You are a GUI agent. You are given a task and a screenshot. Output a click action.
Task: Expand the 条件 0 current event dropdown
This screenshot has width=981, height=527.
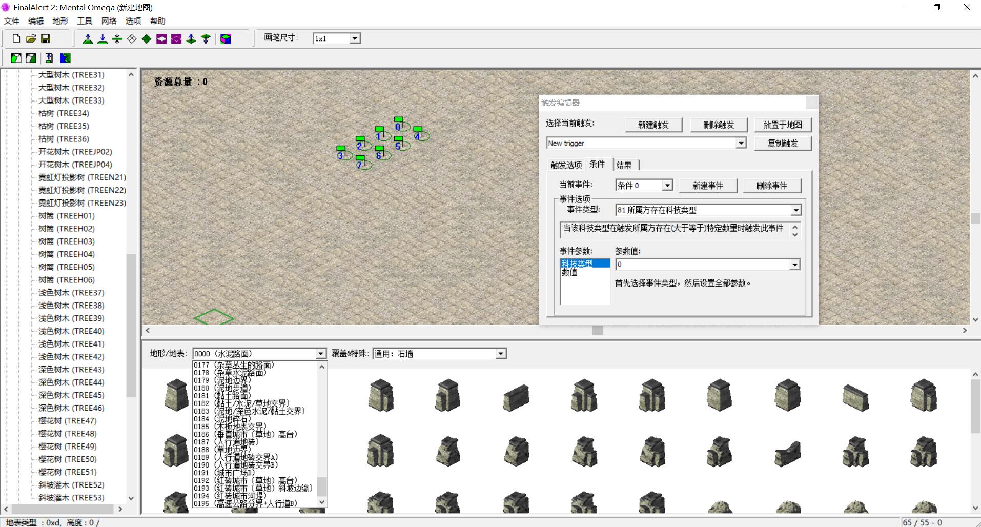[x=667, y=185]
